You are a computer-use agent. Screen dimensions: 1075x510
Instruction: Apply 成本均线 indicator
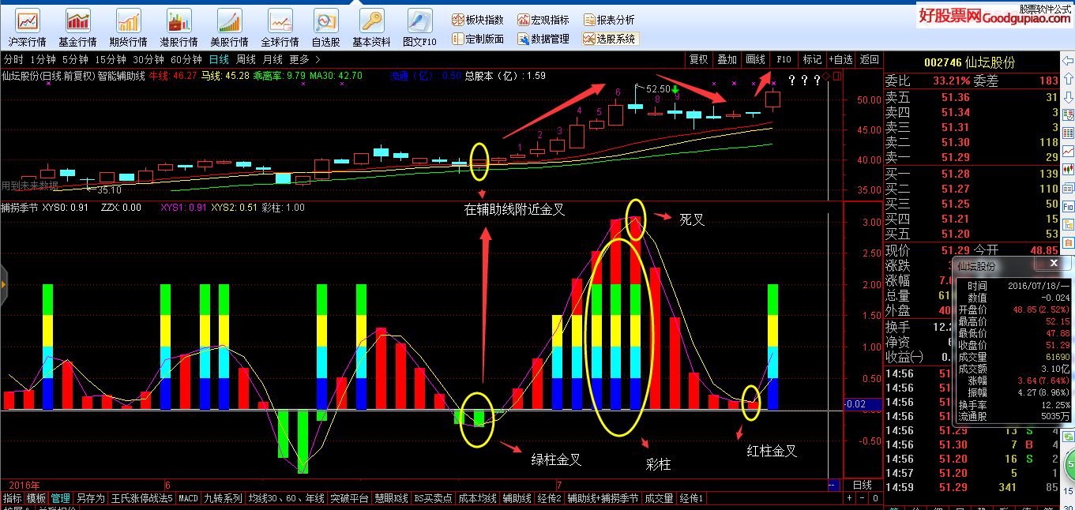point(478,498)
